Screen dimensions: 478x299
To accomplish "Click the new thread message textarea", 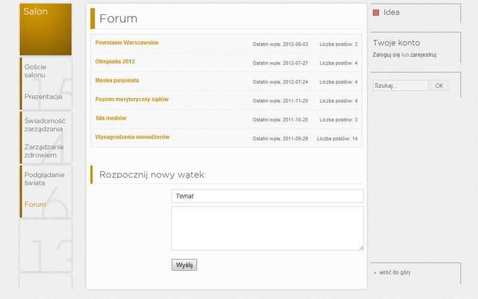I will (x=267, y=228).
